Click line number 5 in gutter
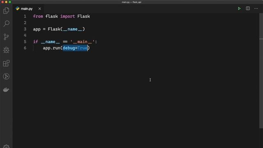Viewport: 263px width, 148px height. point(25,42)
